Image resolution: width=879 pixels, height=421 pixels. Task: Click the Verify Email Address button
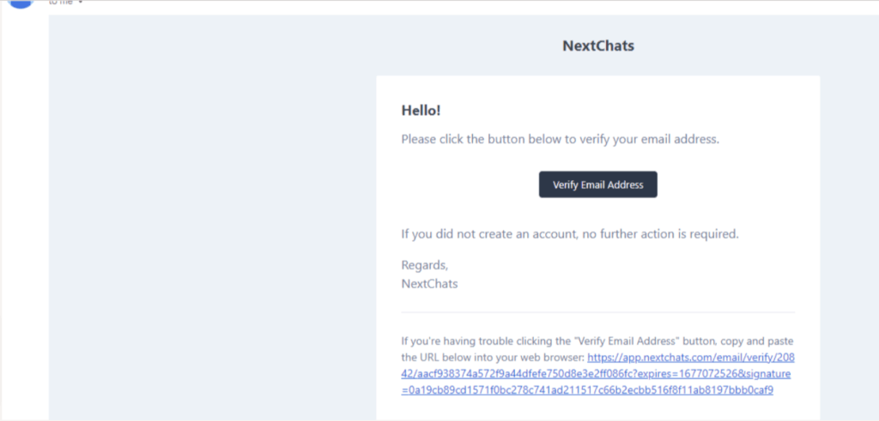[597, 184]
